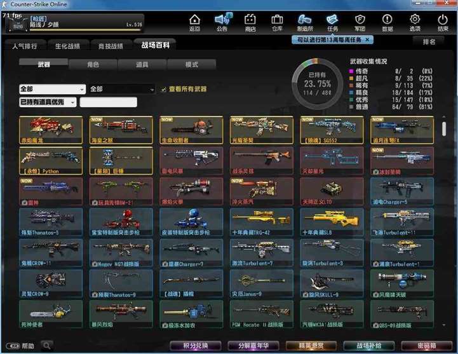Select the 道具 sub-tab

[x=142, y=64]
